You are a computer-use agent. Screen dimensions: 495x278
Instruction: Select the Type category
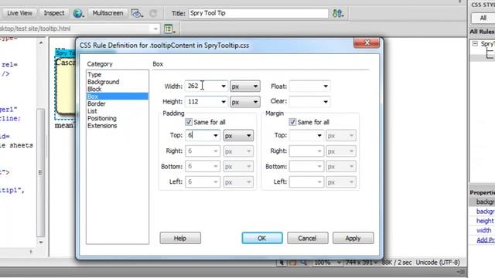(x=94, y=75)
